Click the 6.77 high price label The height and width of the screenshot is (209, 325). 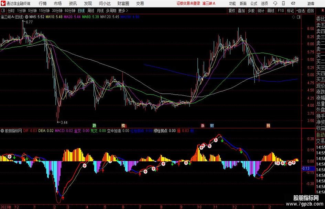29,22
